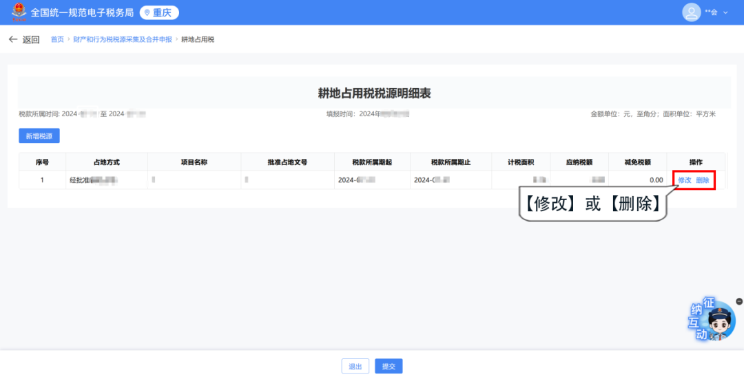744x379 pixels.
Task: Select the 批准占地文号 column header
Action: 287,162
